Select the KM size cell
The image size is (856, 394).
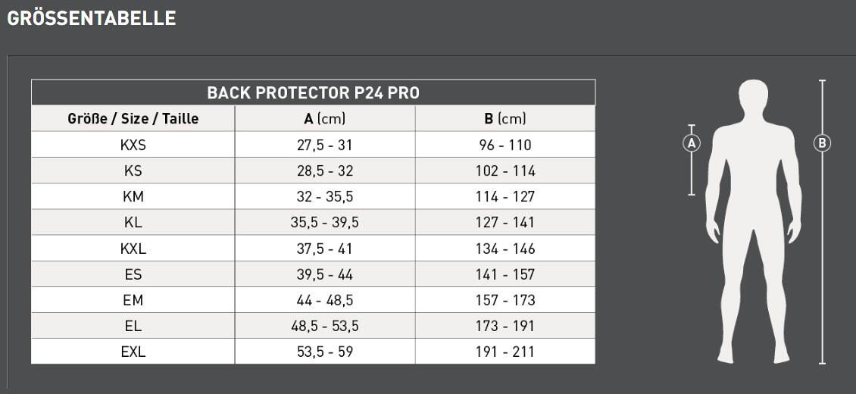pos(133,196)
